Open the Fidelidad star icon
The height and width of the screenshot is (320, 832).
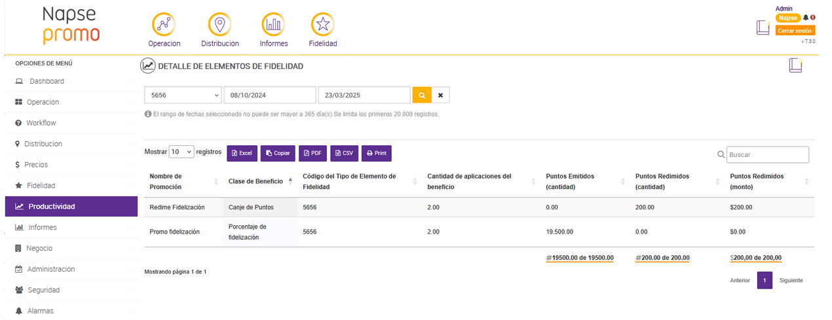pyautogui.click(x=322, y=25)
